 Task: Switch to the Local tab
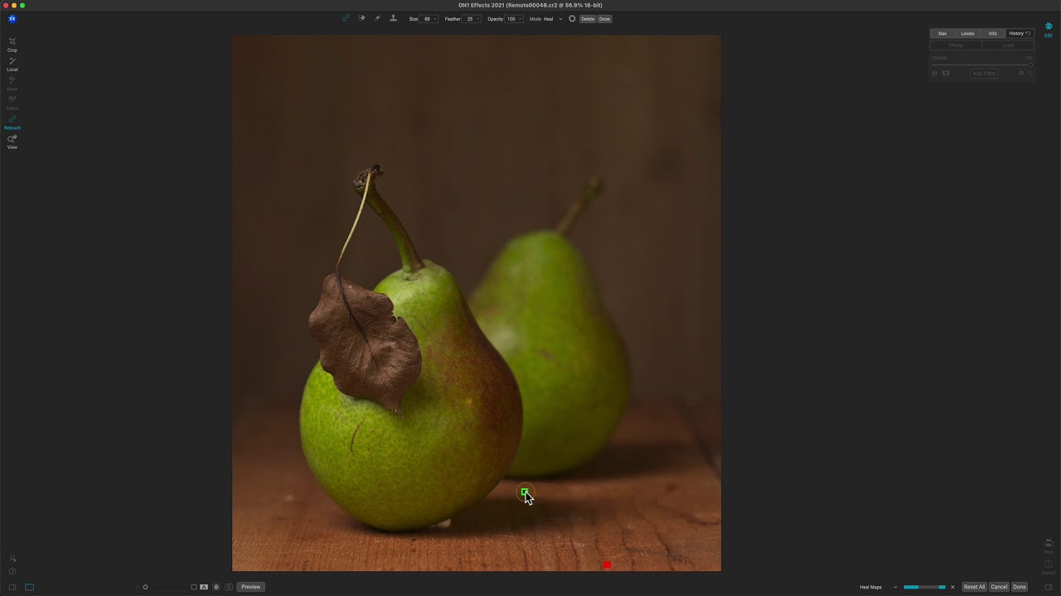1008,46
